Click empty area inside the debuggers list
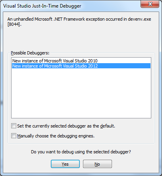The image size is (162, 176). pos(81,93)
